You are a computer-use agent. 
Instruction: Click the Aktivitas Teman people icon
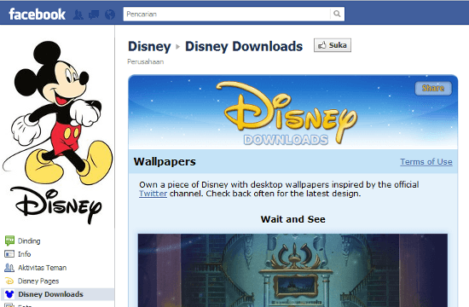[x=9, y=268]
